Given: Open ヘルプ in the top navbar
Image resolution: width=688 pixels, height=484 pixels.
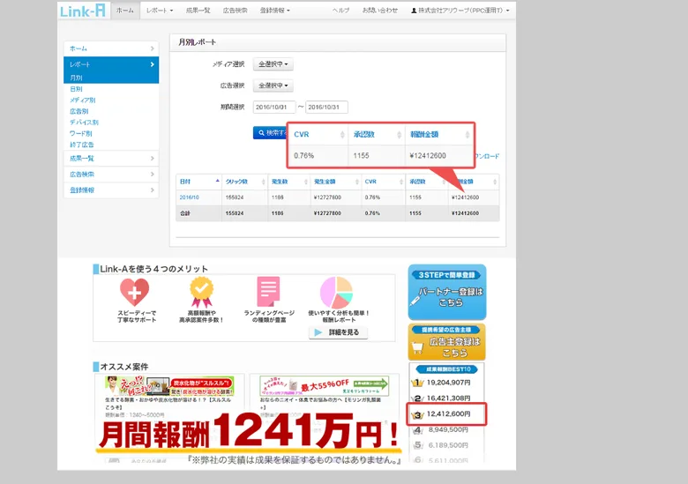Looking at the screenshot, I should [x=341, y=11].
